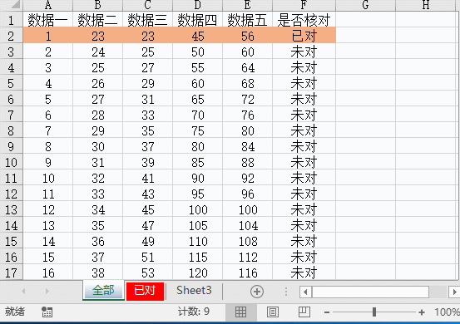460x324 pixels.
Task: Select column D header
Action: click(197, 5)
